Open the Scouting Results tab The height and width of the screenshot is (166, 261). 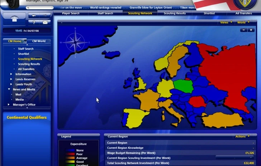175,13
